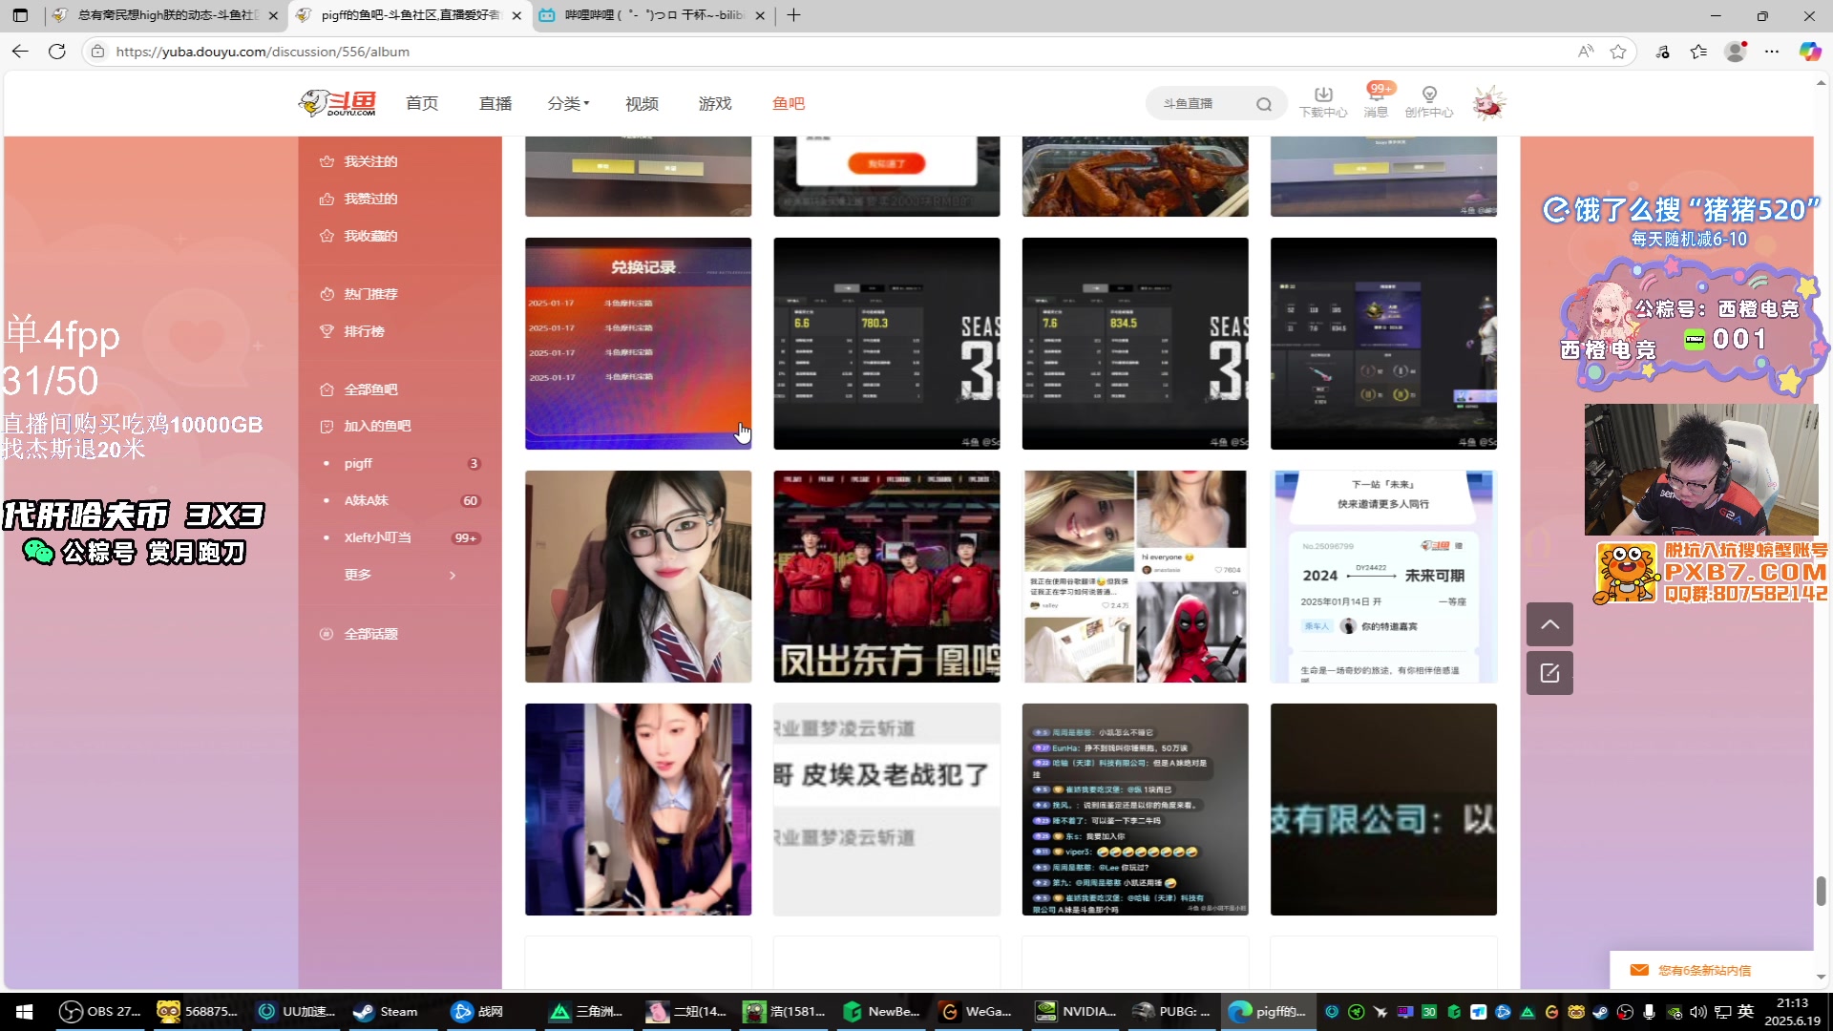
Task: Click the scroll-to-top arrow button
Action: pos(1549,624)
